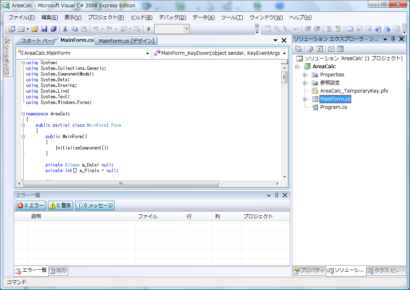
Task: Open the ツール(T) menu
Action: point(232,17)
